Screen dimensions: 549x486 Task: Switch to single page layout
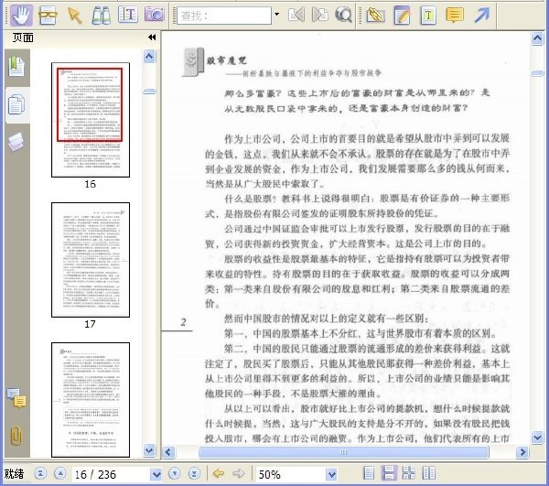[x=369, y=472]
